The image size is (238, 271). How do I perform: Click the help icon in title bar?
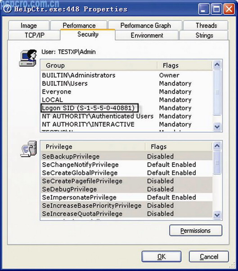pos(7,9)
